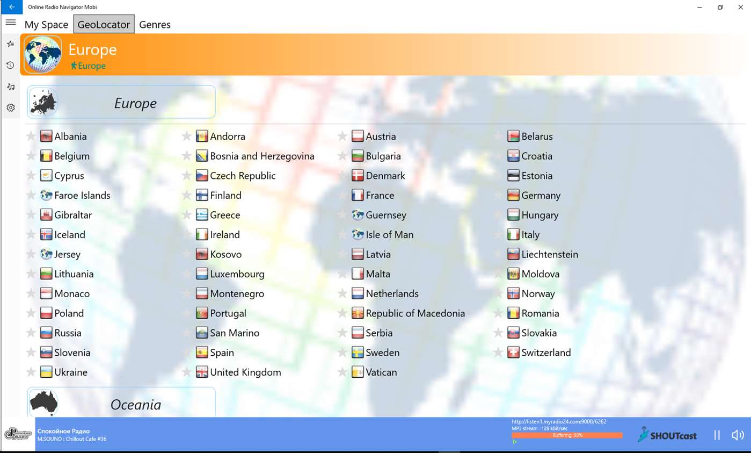Viewport: 751px width, 453px height.
Task: Click the buffering progress bar
Action: pyautogui.click(x=567, y=435)
